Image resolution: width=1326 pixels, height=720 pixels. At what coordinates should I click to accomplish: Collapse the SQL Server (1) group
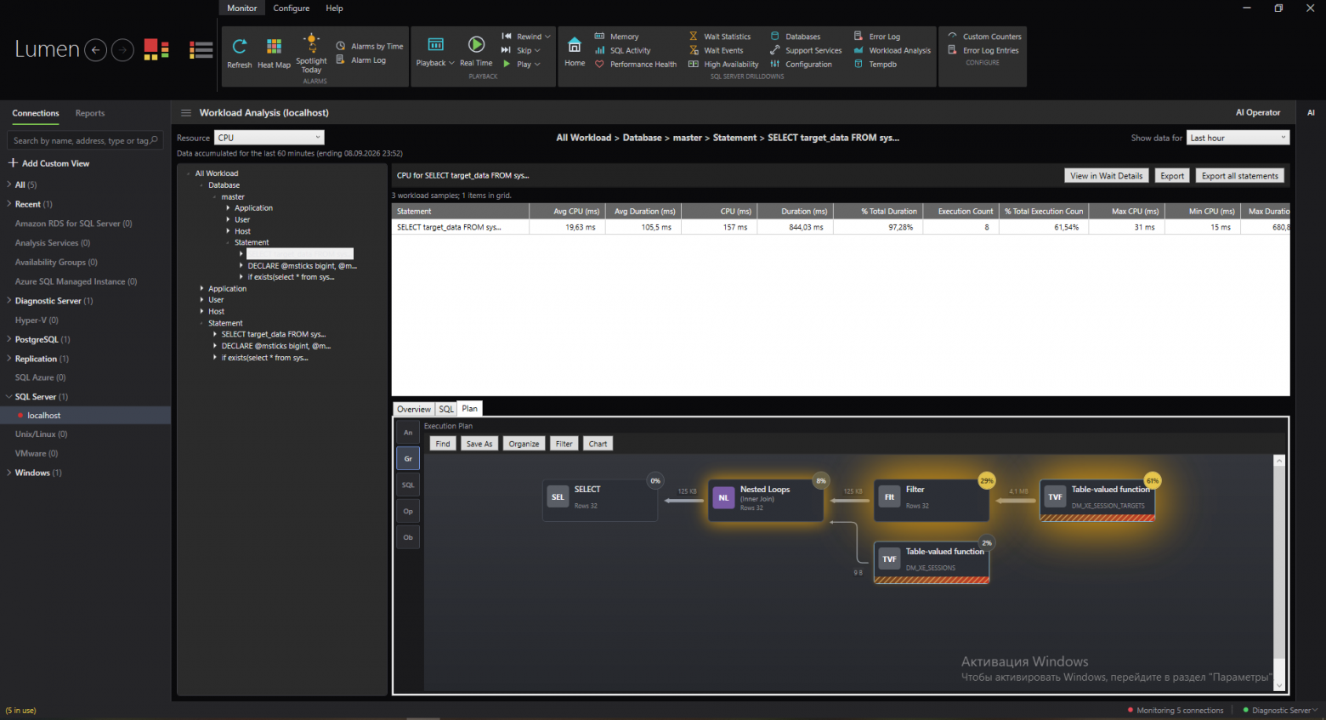9,397
